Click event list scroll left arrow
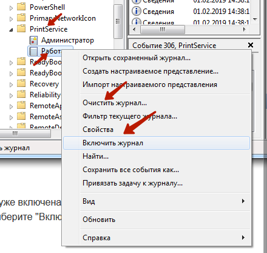Screen dimensions: 267x253 [134, 30]
